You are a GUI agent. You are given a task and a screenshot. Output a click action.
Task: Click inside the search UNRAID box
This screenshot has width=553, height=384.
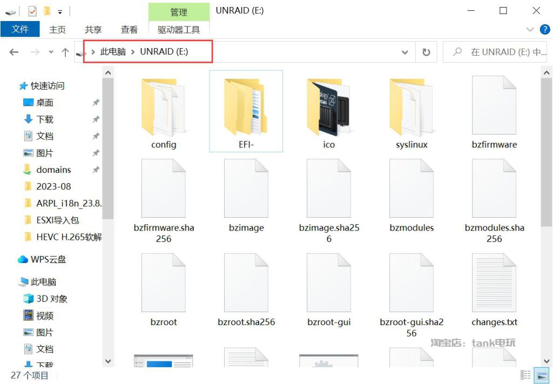tap(497, 52)
